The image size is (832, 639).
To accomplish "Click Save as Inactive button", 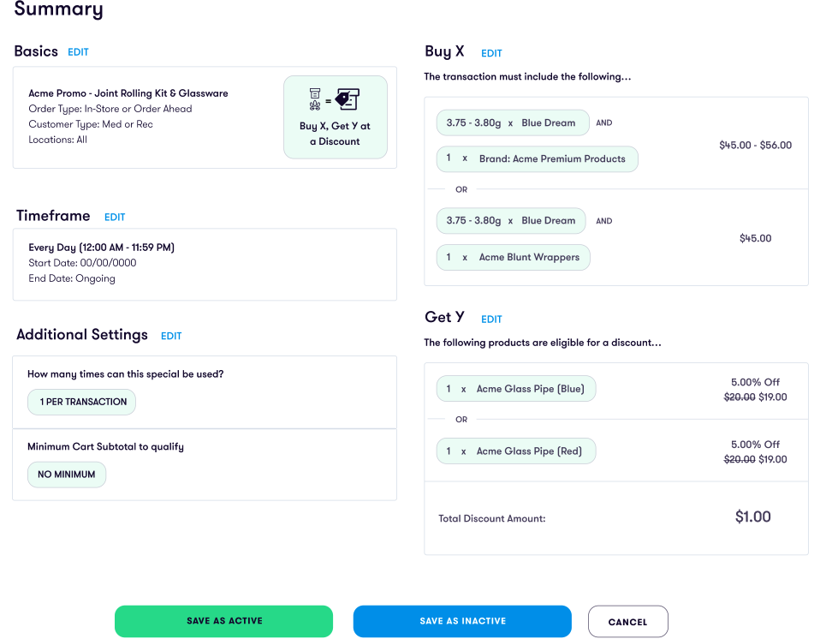I will [462, 621].
